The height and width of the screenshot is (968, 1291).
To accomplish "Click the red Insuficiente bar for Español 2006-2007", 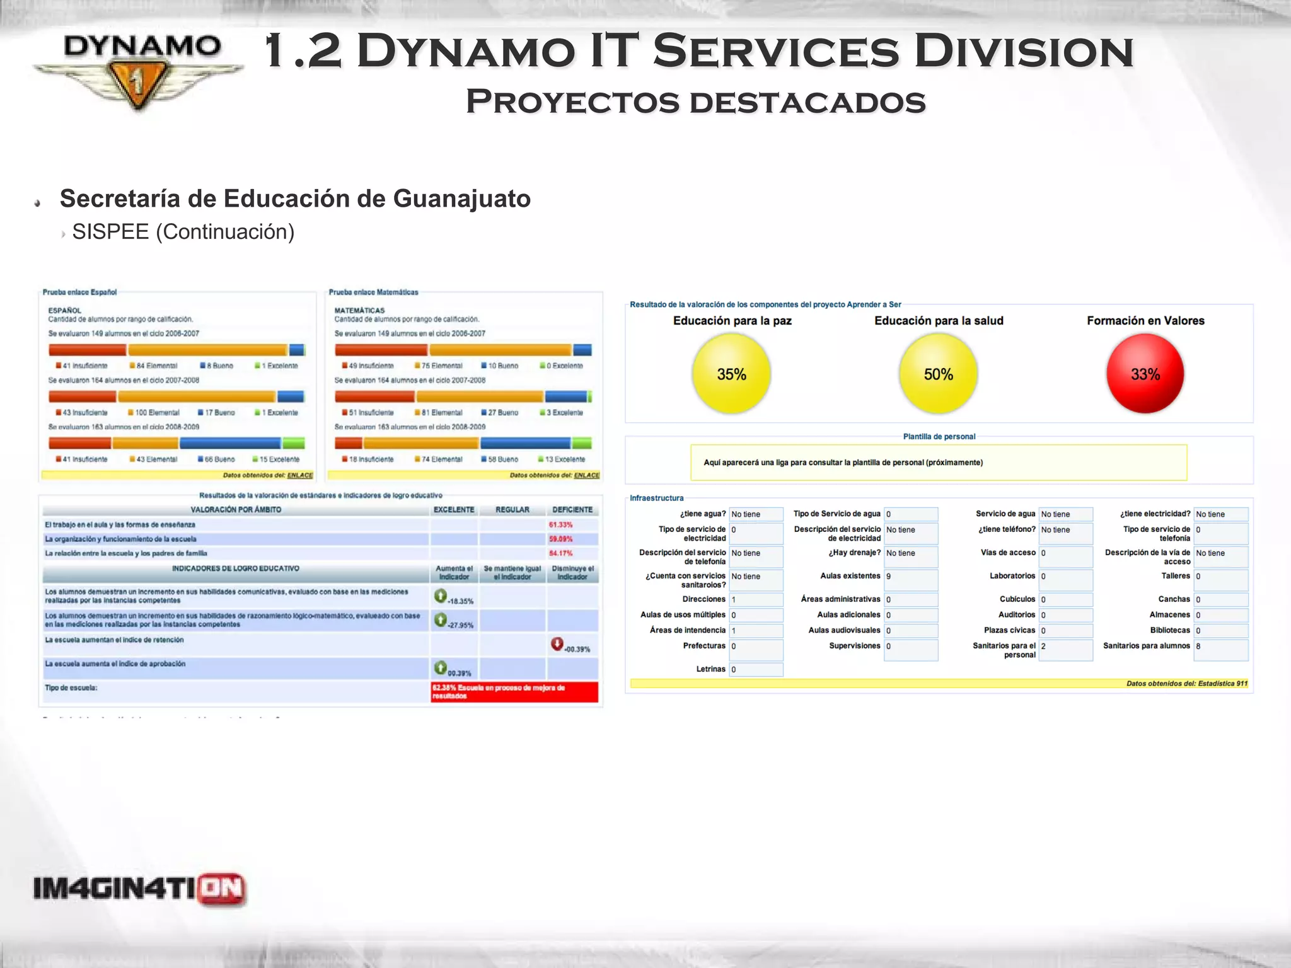I will [87, 350].
